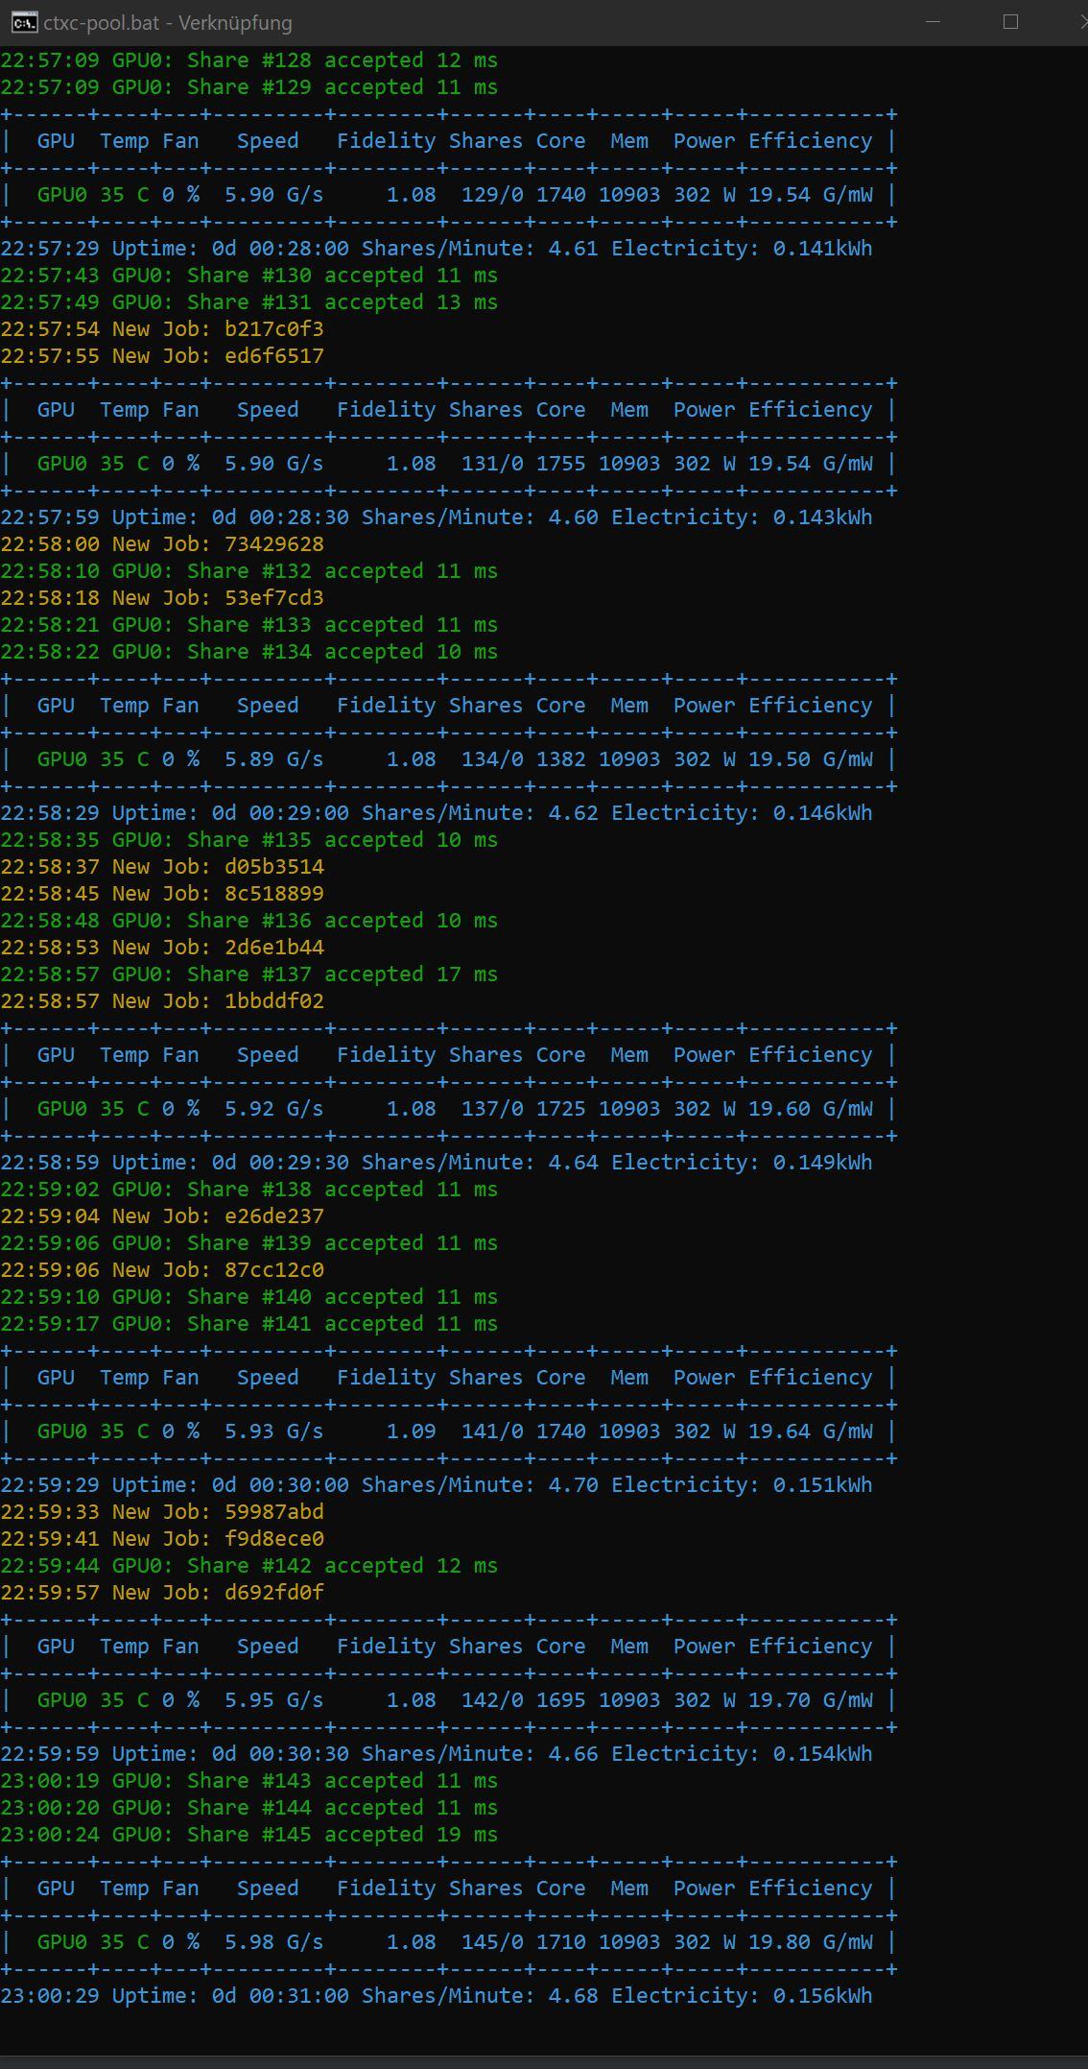1088x2069 pixels.
Task: Click the Share #136 accepted line
Action: coord(248,921)
